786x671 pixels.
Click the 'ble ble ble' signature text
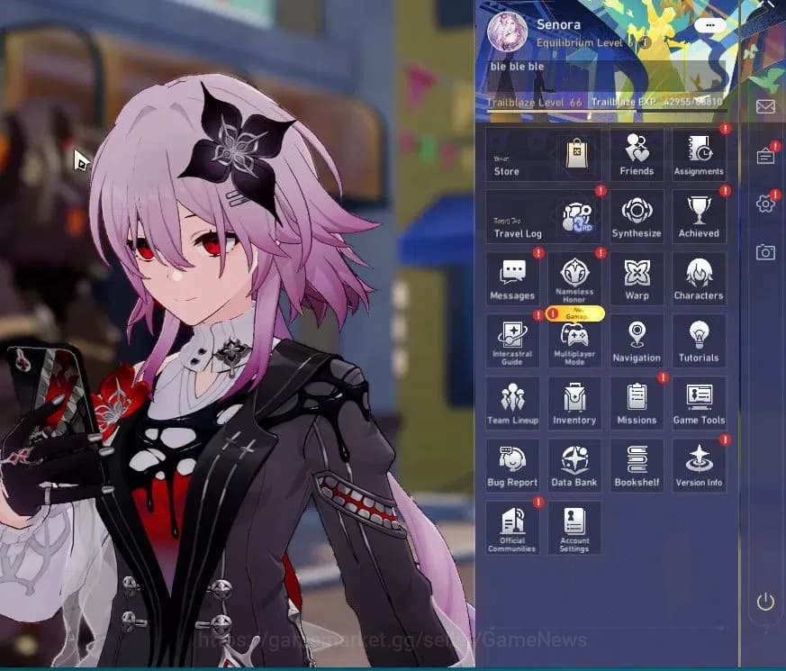click(517, 66)
